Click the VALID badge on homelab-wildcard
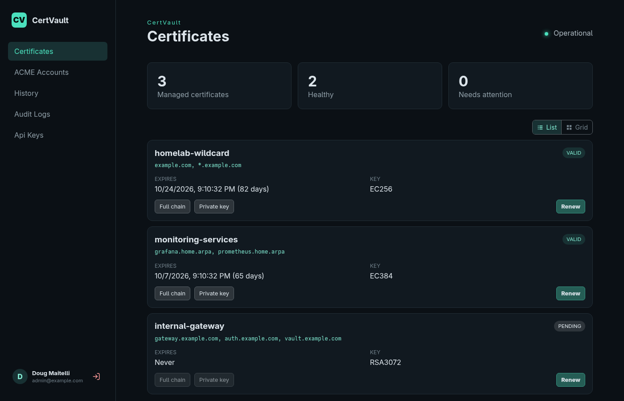The height and width of the screenshot is (401, 624). (x=574, y=153)
